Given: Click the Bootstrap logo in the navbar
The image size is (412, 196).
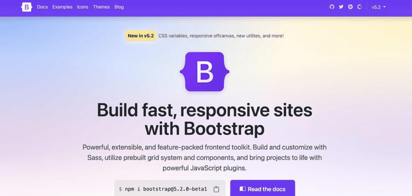Looking at the screenshot, I should (27, 7).
